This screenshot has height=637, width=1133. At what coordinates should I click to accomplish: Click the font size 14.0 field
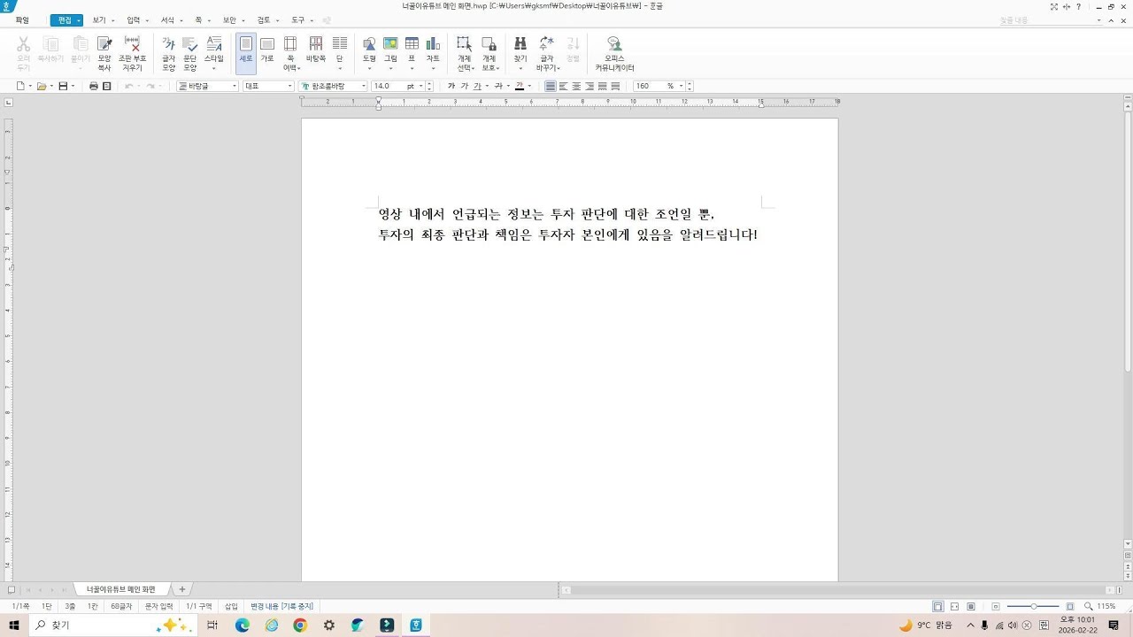(389, 86)
